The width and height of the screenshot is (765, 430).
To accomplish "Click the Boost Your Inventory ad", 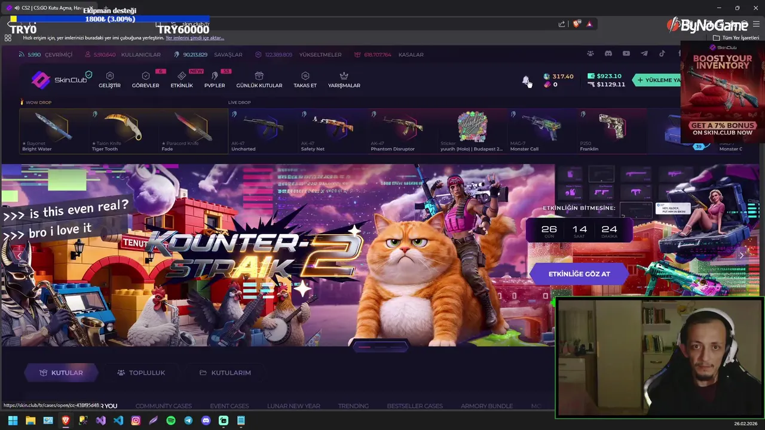I will [x=723, y=93].
